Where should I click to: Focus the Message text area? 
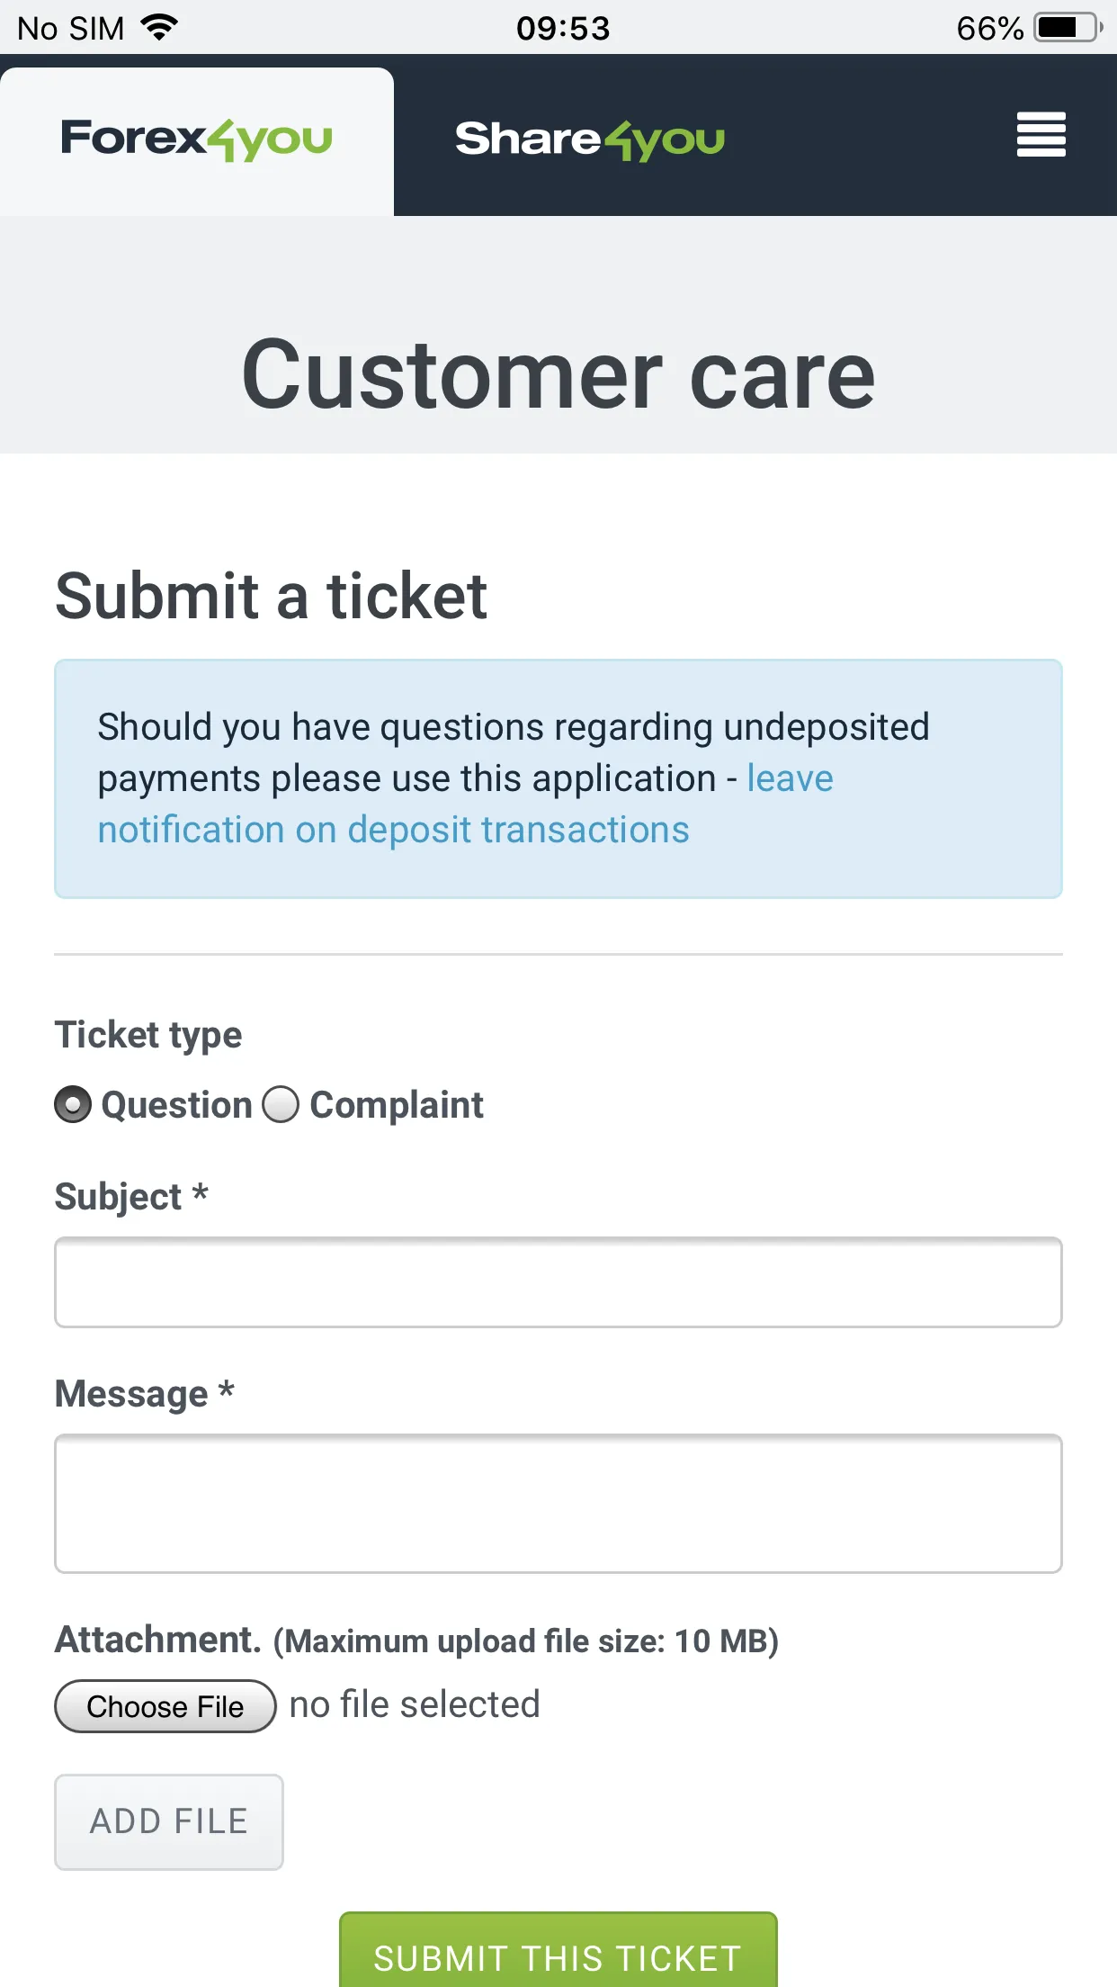558,1504
